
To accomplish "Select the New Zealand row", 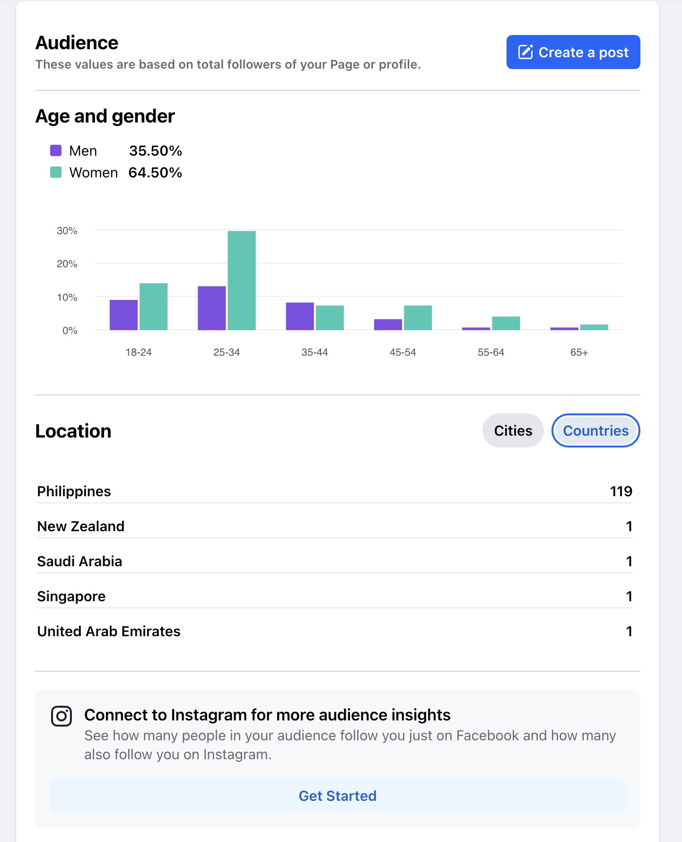I will [334, 526].
